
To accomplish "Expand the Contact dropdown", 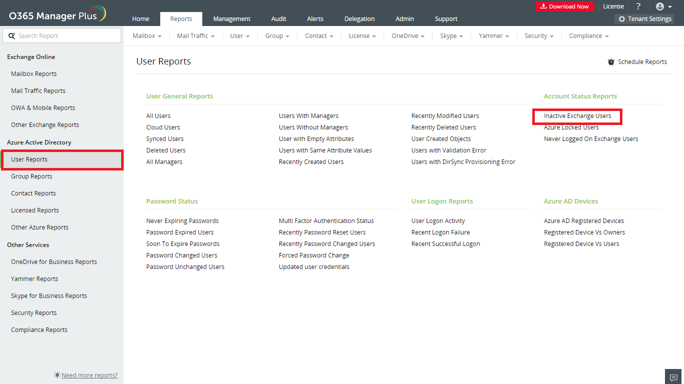I will click(319, 36).
